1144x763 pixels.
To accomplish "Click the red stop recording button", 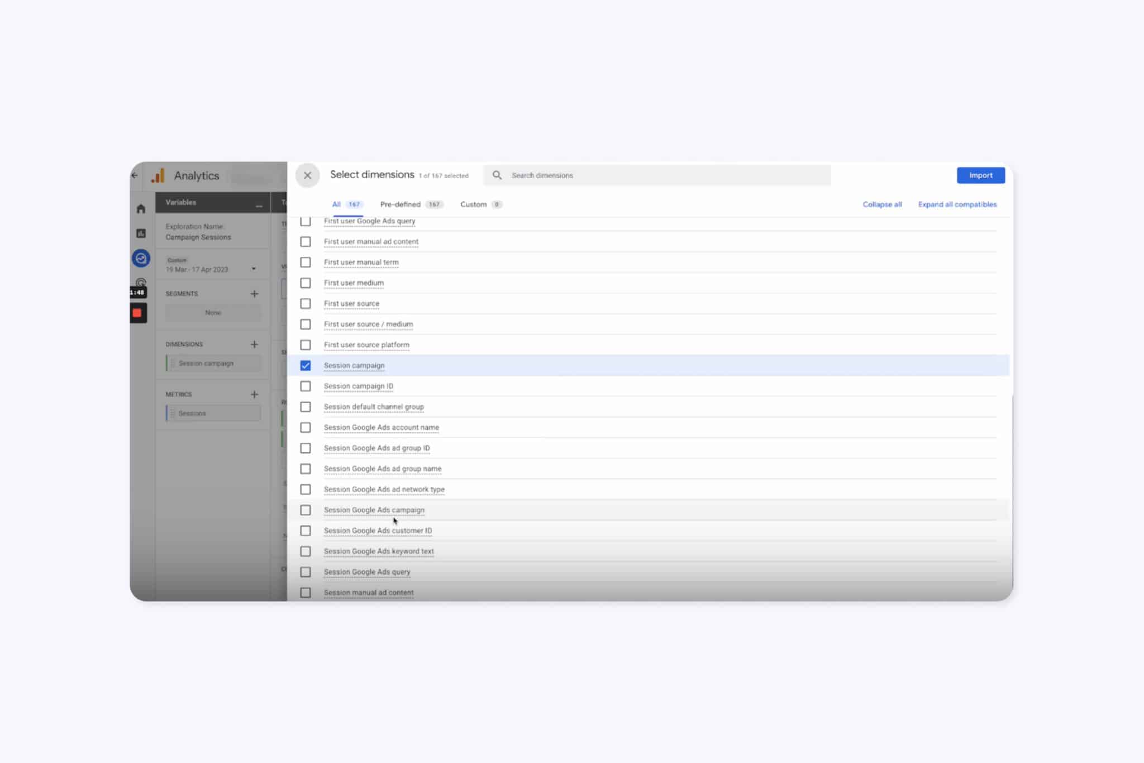I will pos(137,313).
